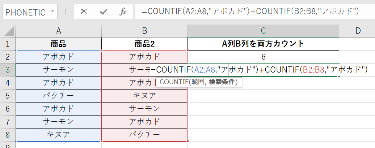Select column B header
The image size is (375, 148).
pyautogui.click(x=144, y=31)
